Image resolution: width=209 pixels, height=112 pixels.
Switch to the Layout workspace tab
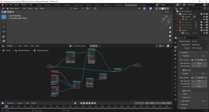point(39,5)
